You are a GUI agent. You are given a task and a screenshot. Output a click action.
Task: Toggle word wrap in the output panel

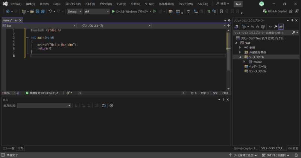[x=103, y=106]
